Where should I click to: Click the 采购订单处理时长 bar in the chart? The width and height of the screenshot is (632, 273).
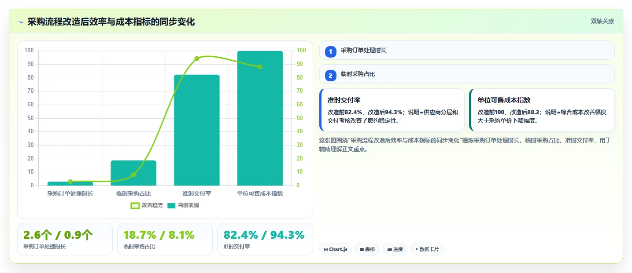pos(70,184)
